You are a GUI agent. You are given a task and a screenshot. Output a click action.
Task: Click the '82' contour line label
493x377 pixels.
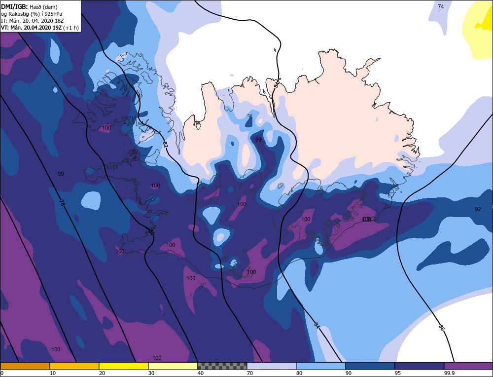[x=166, y=145]
